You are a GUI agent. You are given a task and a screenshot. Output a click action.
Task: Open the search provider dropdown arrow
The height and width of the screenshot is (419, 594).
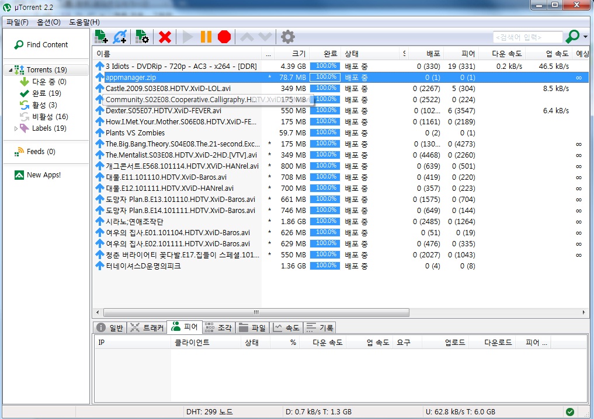click(x=586, y=37)
